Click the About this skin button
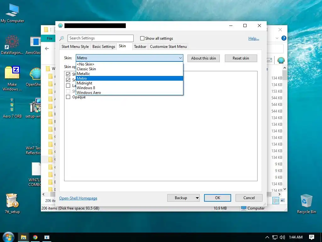 tap(203, 58)
